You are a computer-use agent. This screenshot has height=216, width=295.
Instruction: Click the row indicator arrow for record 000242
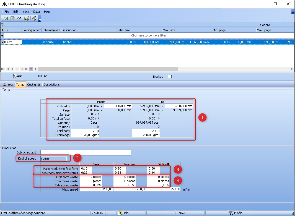pos(2,42)
